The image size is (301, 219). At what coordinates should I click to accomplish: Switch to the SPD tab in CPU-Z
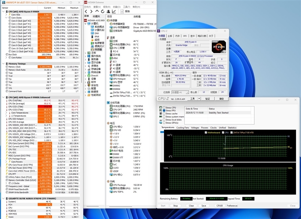[185, 36]
